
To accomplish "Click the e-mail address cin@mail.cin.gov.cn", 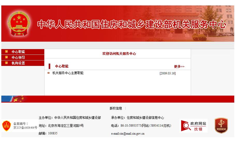I will (132, 134).
